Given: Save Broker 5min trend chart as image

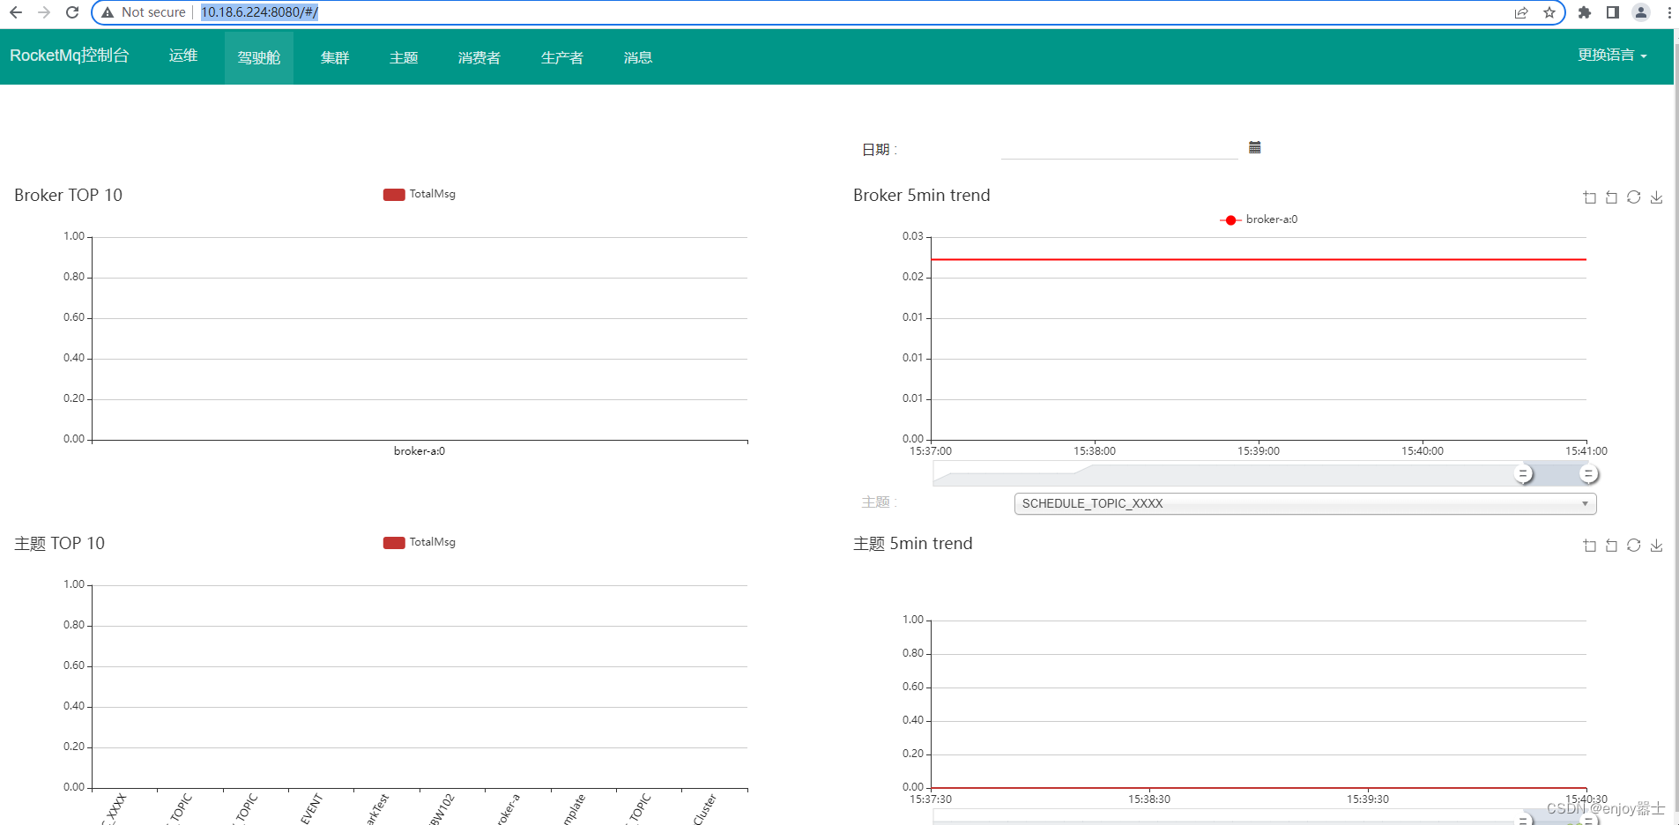Looking at the screenshot, I should point(1657,197).
